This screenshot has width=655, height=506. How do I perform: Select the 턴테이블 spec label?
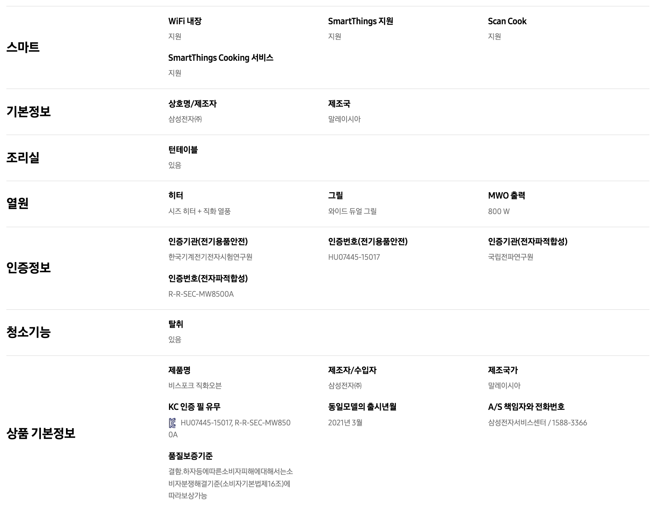[183, 150]
